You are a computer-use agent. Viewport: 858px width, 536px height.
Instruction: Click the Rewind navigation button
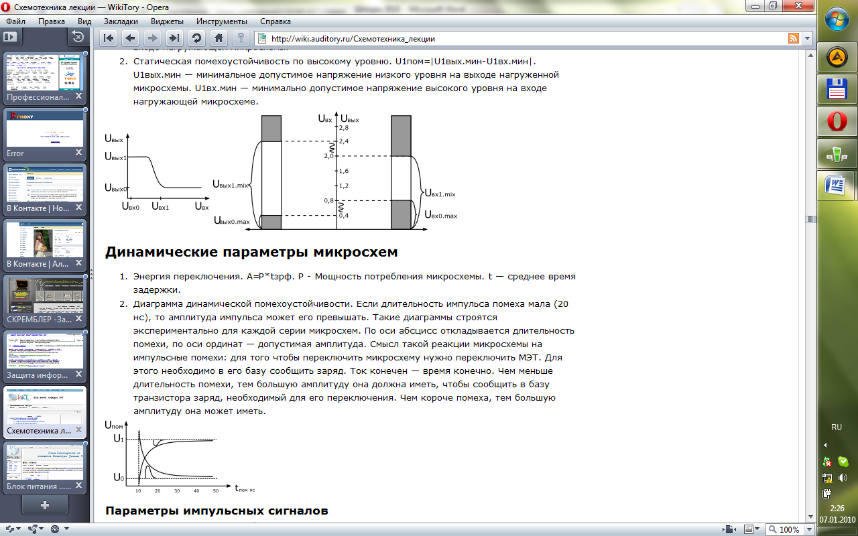pyautogui.click(x=109, y=38)
